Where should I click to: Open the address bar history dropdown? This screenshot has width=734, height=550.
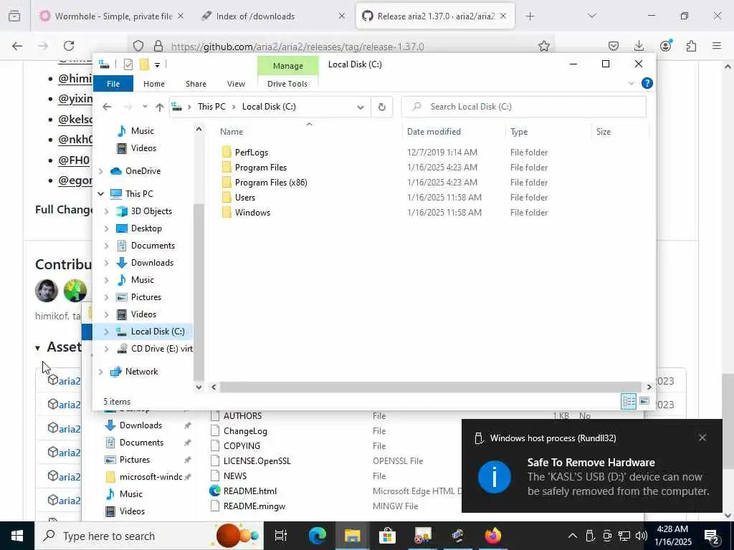361,107
